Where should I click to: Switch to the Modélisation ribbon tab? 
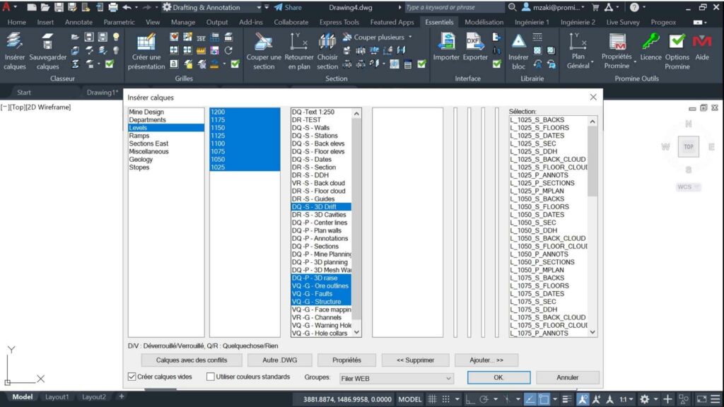coord(484,22)
